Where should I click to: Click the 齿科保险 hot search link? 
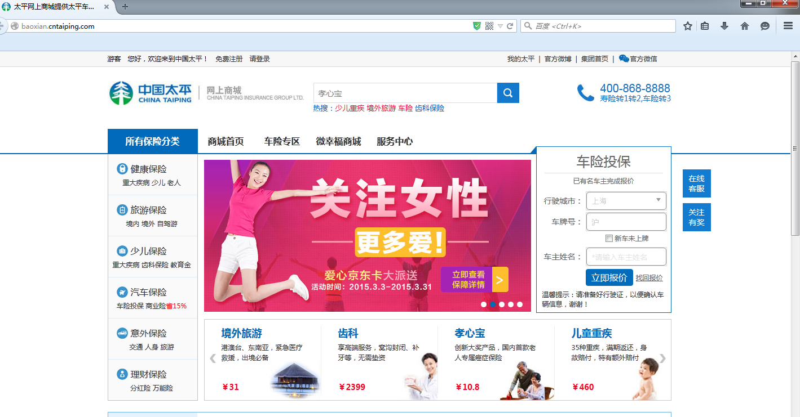430,108
